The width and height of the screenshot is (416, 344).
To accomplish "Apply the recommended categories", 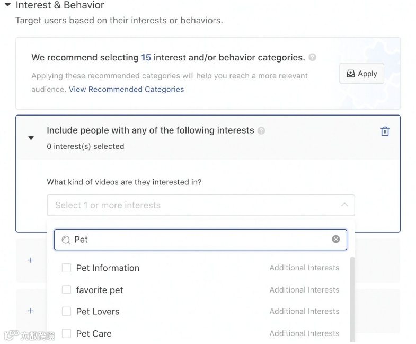I will coord(361,74).
